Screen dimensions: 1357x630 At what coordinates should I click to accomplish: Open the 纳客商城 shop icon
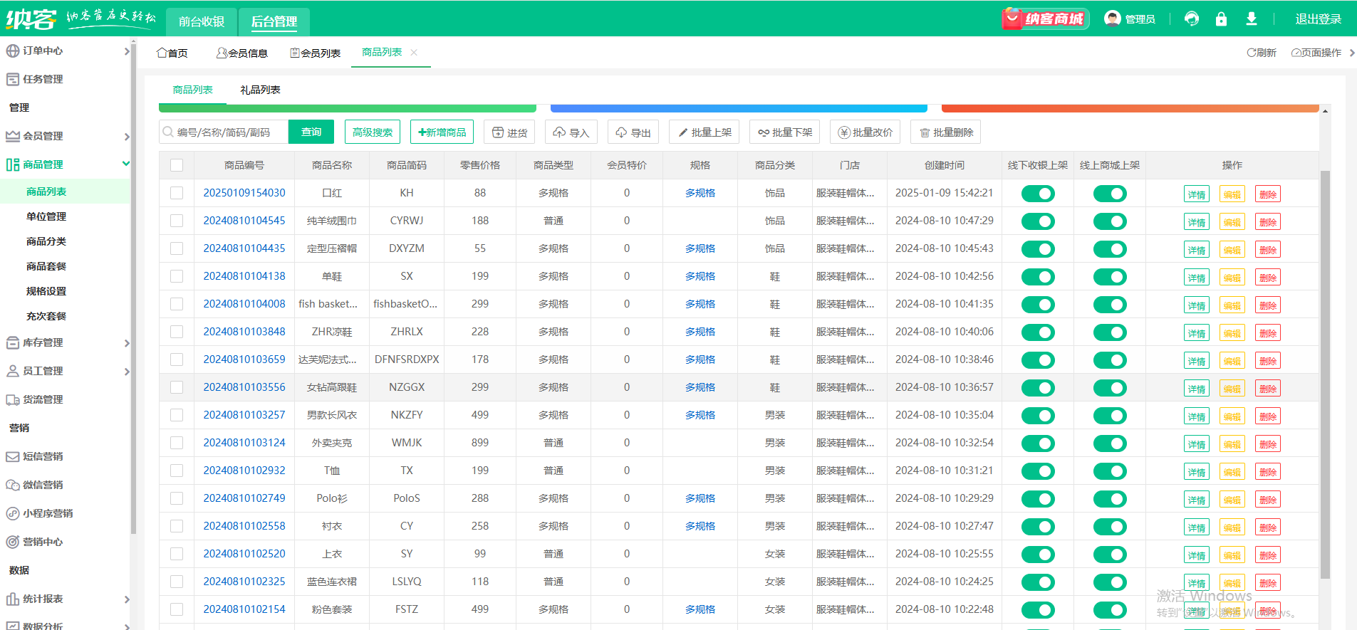point(1045,19)
